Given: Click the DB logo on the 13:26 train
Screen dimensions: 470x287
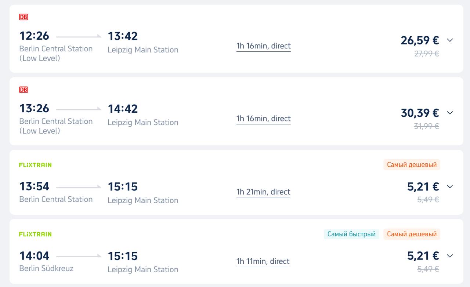Looking at the screenshot, I should point(23,90).
